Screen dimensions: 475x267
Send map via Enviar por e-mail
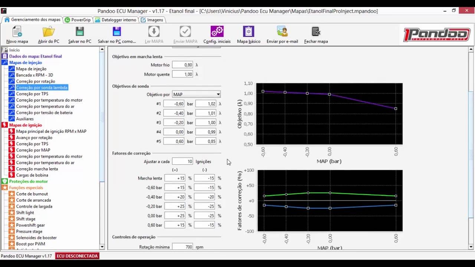(282, 35)
